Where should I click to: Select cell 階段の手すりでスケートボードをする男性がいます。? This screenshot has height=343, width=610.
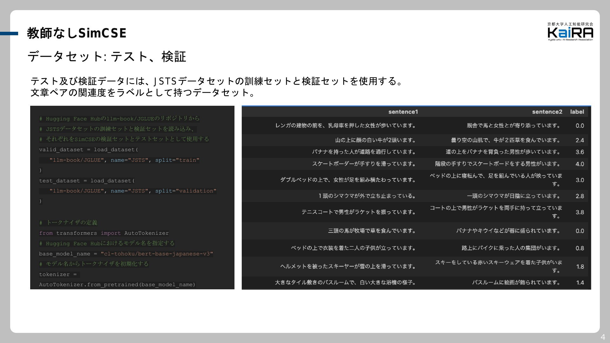click(x=498, y=164)
